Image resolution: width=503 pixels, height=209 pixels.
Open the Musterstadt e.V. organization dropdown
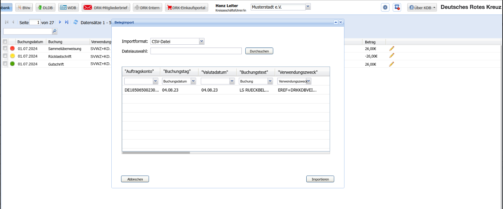click(308, 7)
